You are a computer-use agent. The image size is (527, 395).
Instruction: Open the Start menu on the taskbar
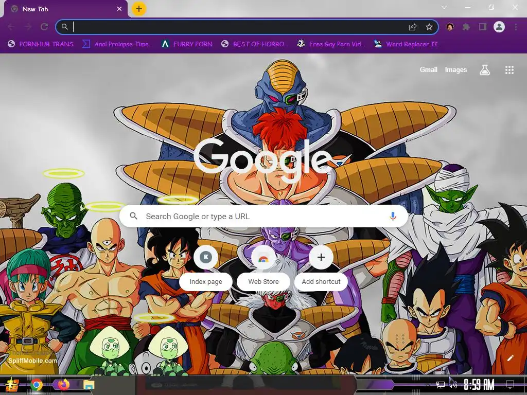tap(12, 385)
